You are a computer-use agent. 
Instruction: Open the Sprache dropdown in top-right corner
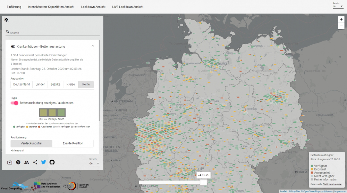(338, 6)
